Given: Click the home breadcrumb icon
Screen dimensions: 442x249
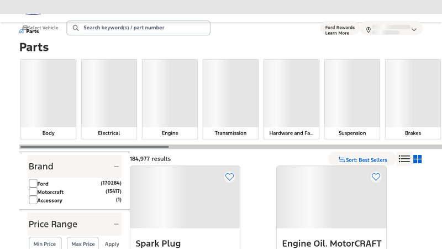Looking at the screenshot, I should coord(22,31).
